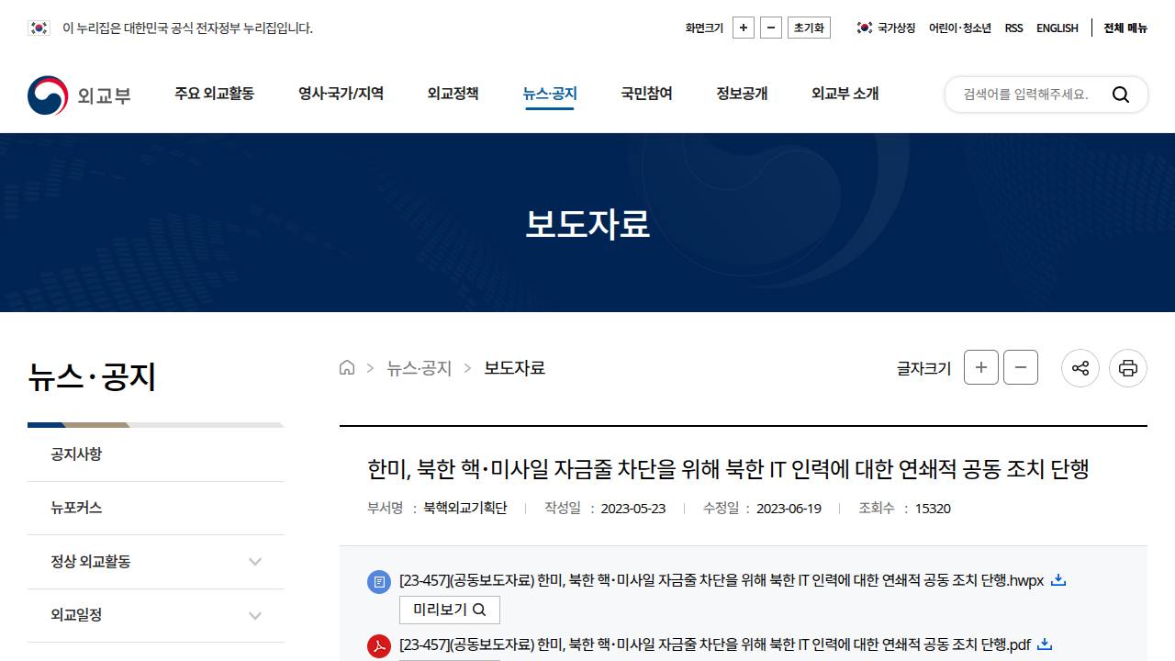Decrease screen size with minus button
The height and width of the screenshot is (661, 1175).
point(771,28)
